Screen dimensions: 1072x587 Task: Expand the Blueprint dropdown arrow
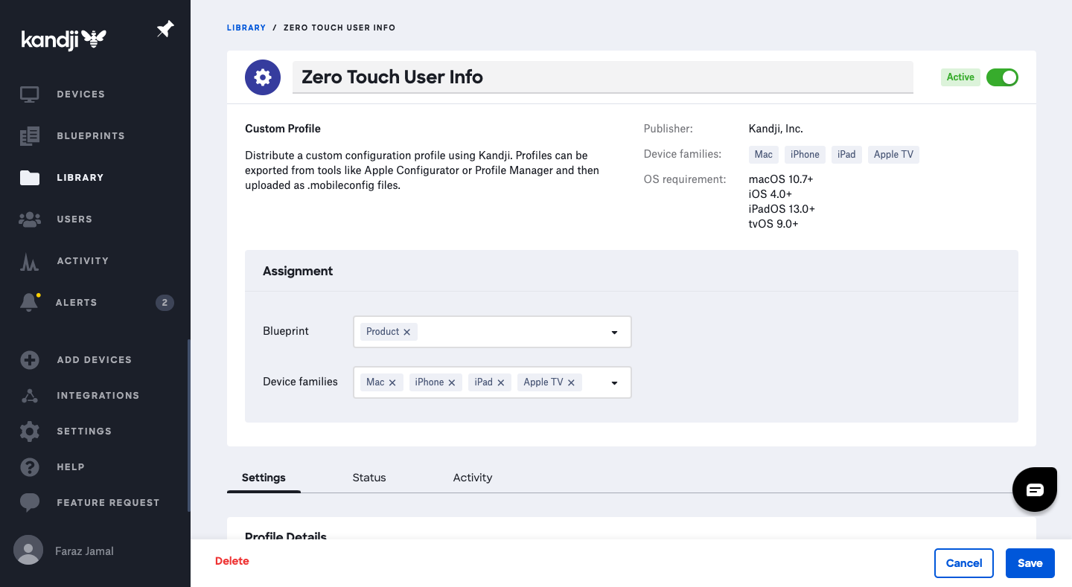614,333
